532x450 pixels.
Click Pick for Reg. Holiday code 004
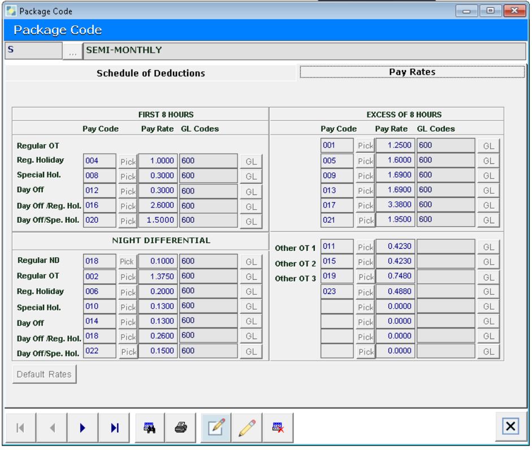point(127,161)
